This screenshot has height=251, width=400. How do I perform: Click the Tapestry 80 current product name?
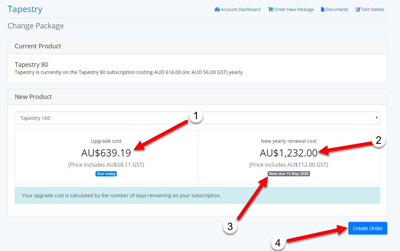click(31, 65)
